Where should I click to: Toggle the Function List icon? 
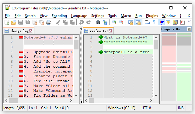[182, 22]
